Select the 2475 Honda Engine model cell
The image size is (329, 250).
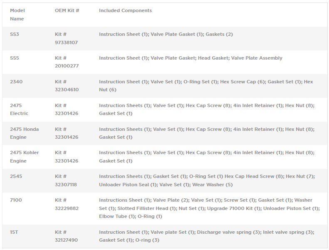[x=24, y=133]
